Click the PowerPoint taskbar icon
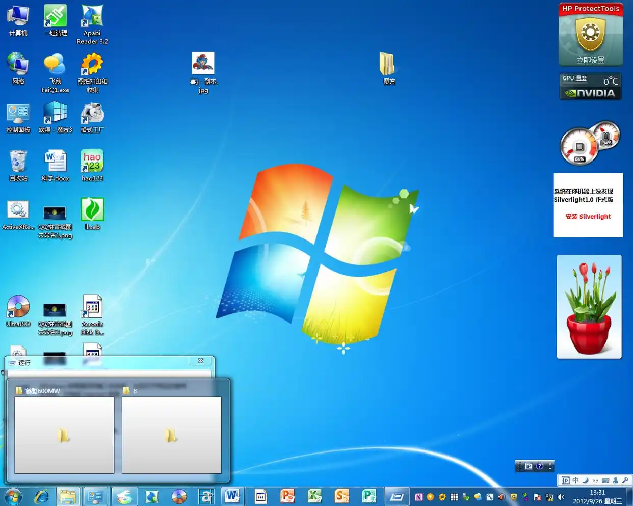 [287, 496]
